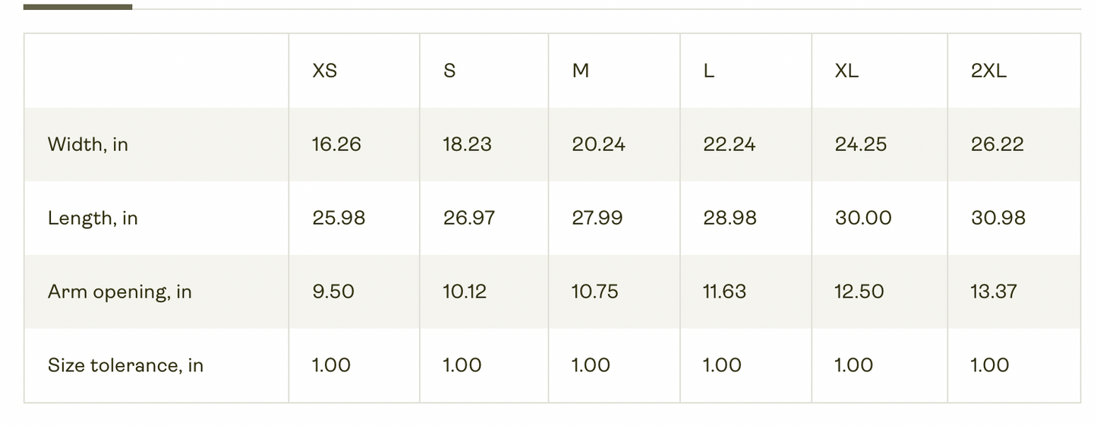This screenshot has width=1097, height=429.
Task: Select the M size column header
Action: tap(581, 71)
